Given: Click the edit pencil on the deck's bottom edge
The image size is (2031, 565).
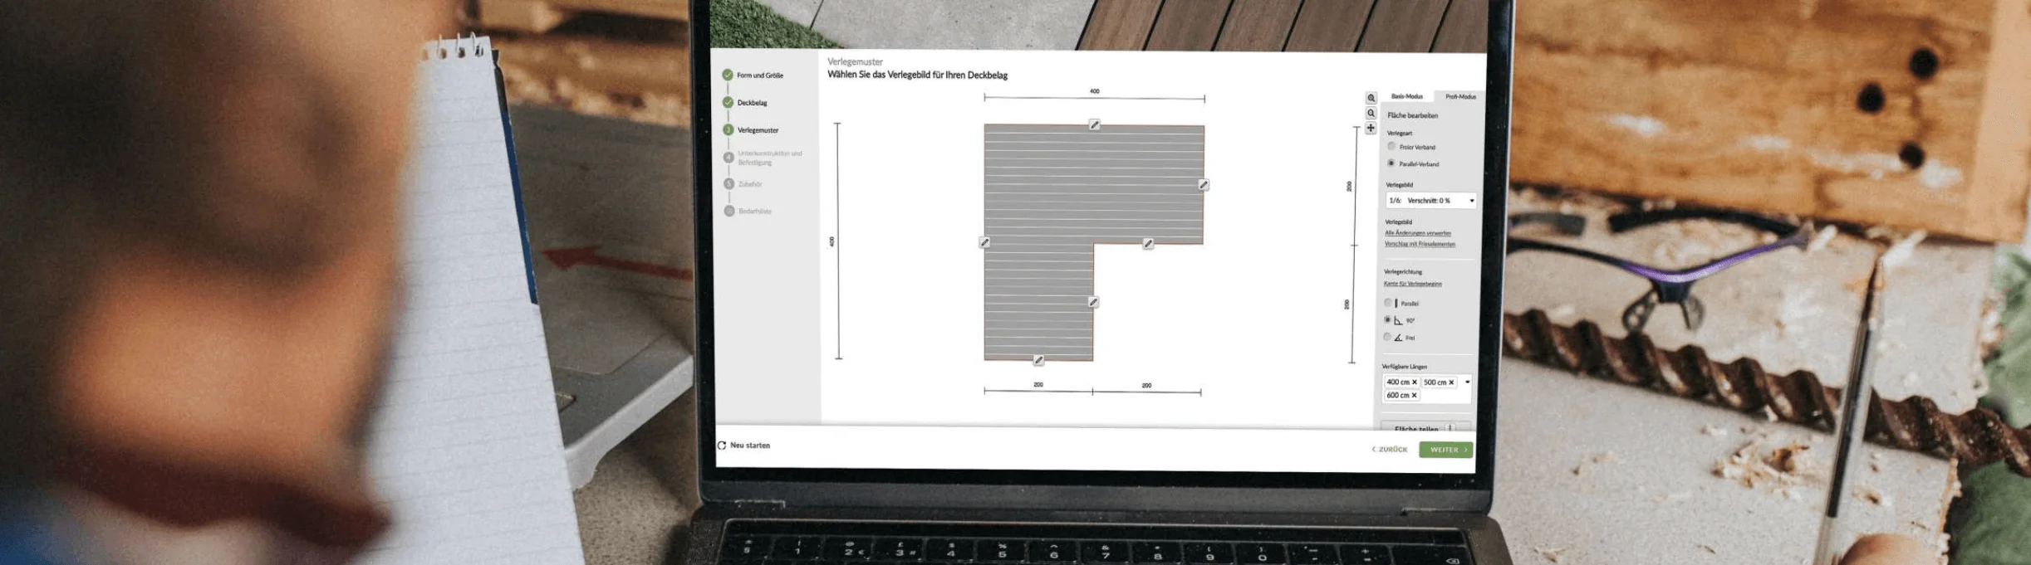Looking at the screenshot, I should click(1038, 360).
